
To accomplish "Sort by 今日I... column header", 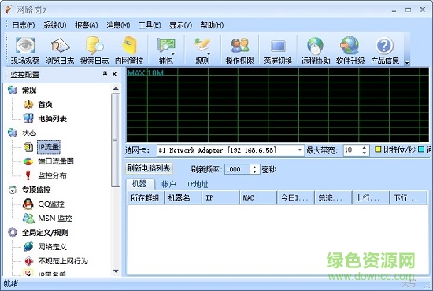I will click(x=296, y=197).
